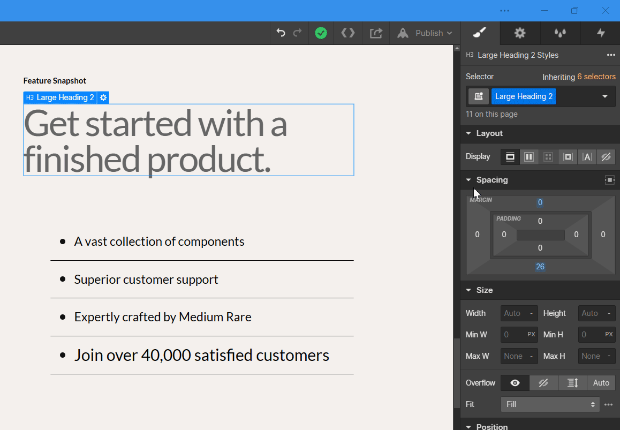
Task: Edit the bottom margin value 26
Action: pos(540,267)
